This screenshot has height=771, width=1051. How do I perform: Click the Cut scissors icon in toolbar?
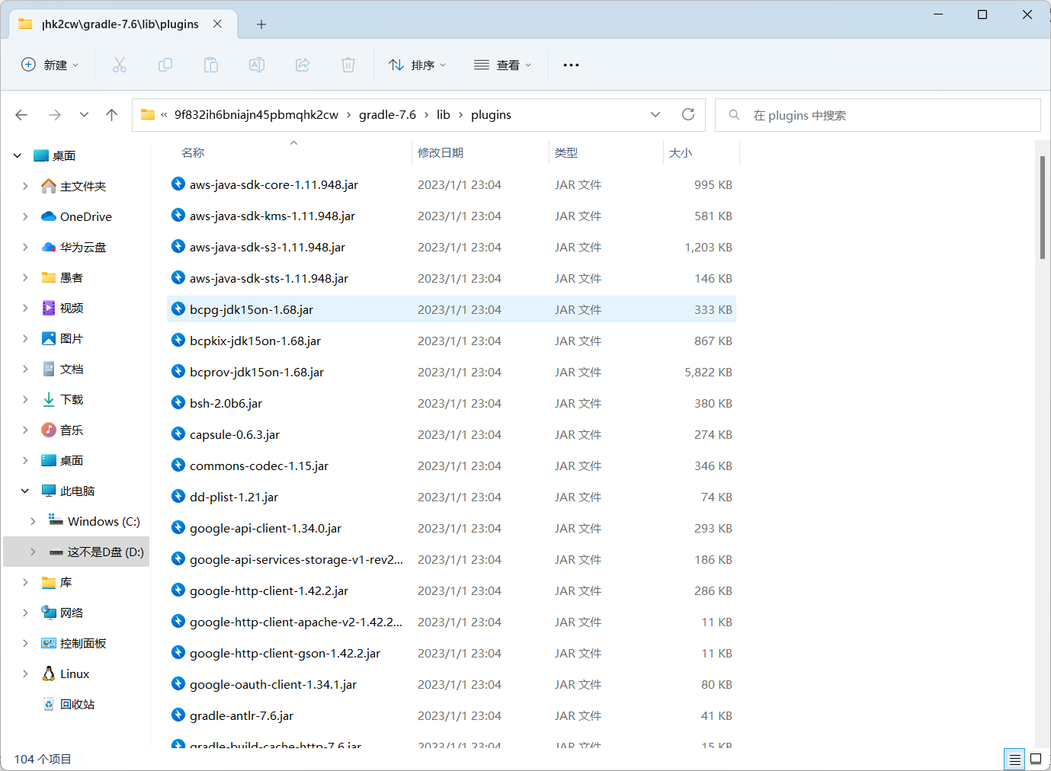point(120,65)
